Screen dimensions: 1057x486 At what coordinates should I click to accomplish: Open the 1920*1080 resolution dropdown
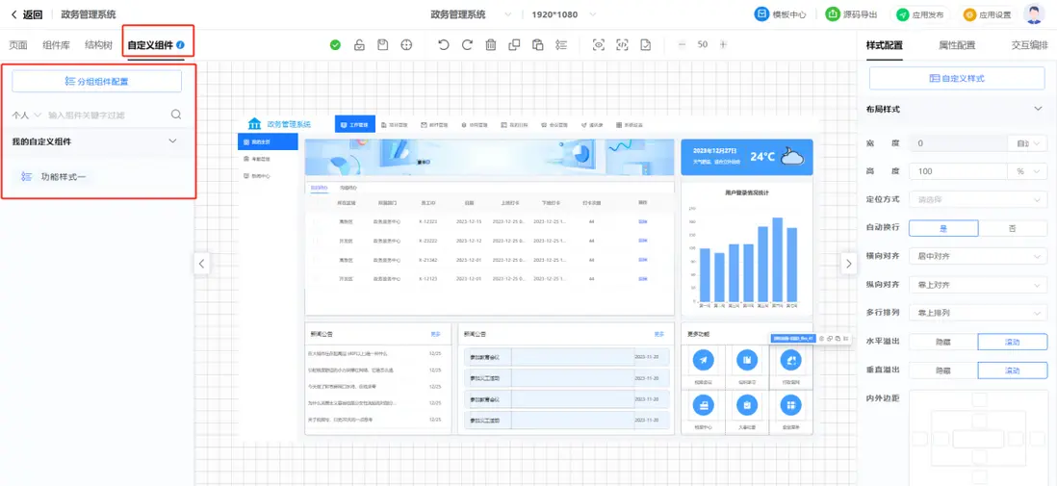pos(563,14)
